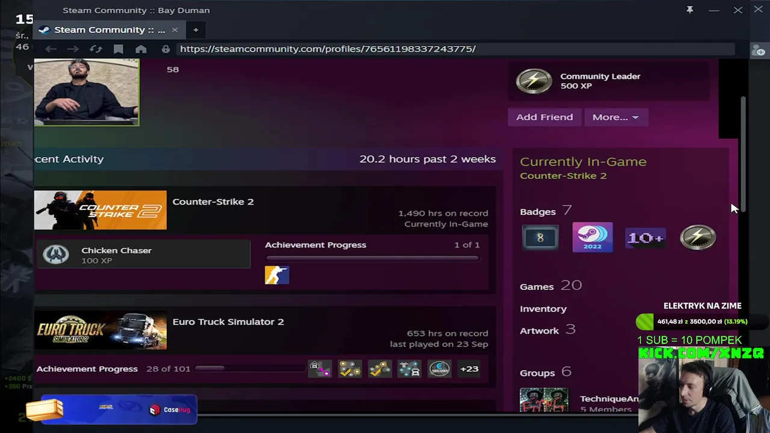
Task: Open the Chicken Chaser 100 XP badge entry
Action: click(x=143, y=254)
